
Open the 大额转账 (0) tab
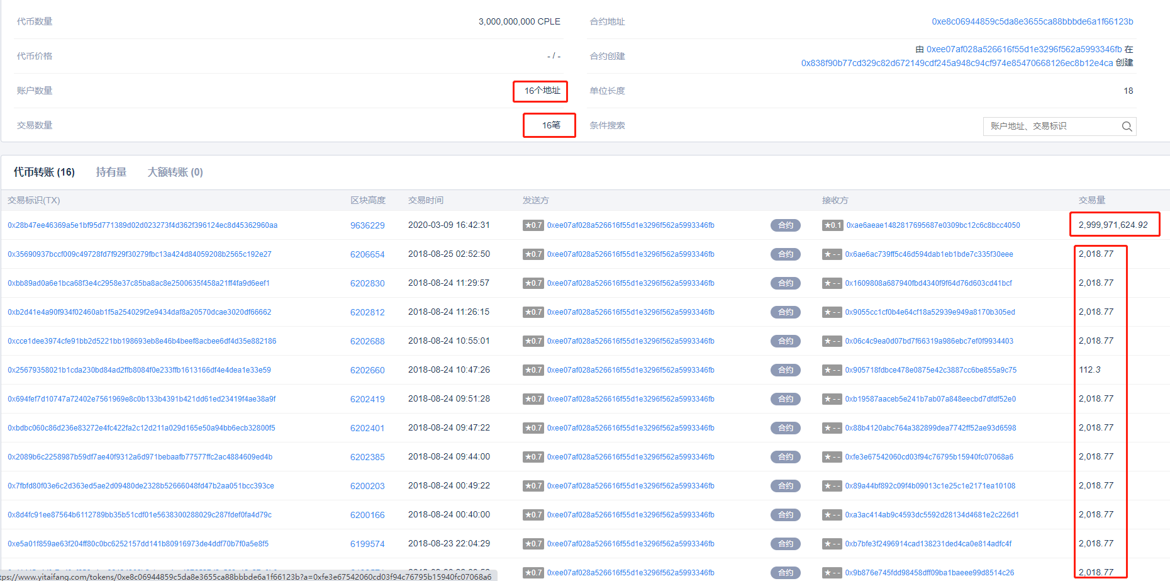(x=175, y=172)
